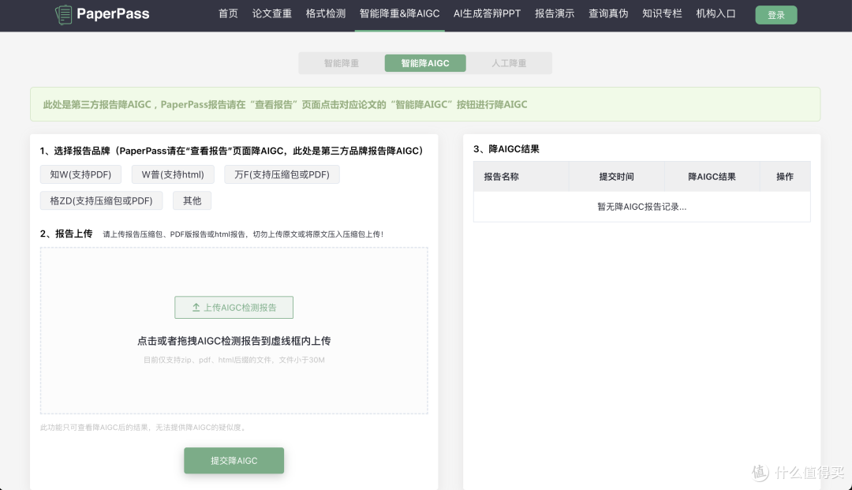Click the 降AIGC结果 column header
This screenshot has width=852, height=490.
click(712, 177)
